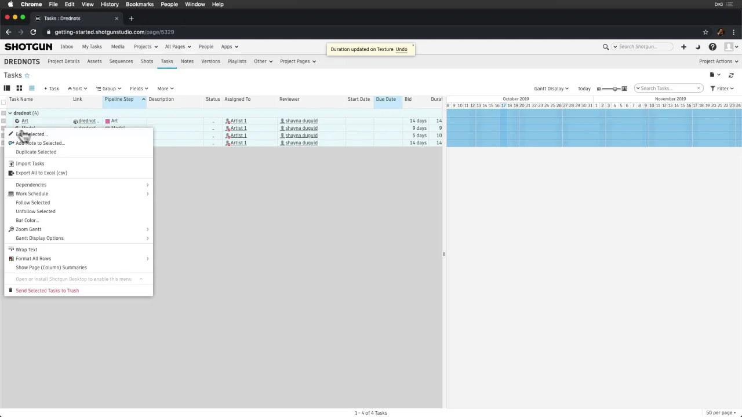Screen dimensions: 742x417
Task: Open the 50 per page dropdown
Action: point(722,413)
